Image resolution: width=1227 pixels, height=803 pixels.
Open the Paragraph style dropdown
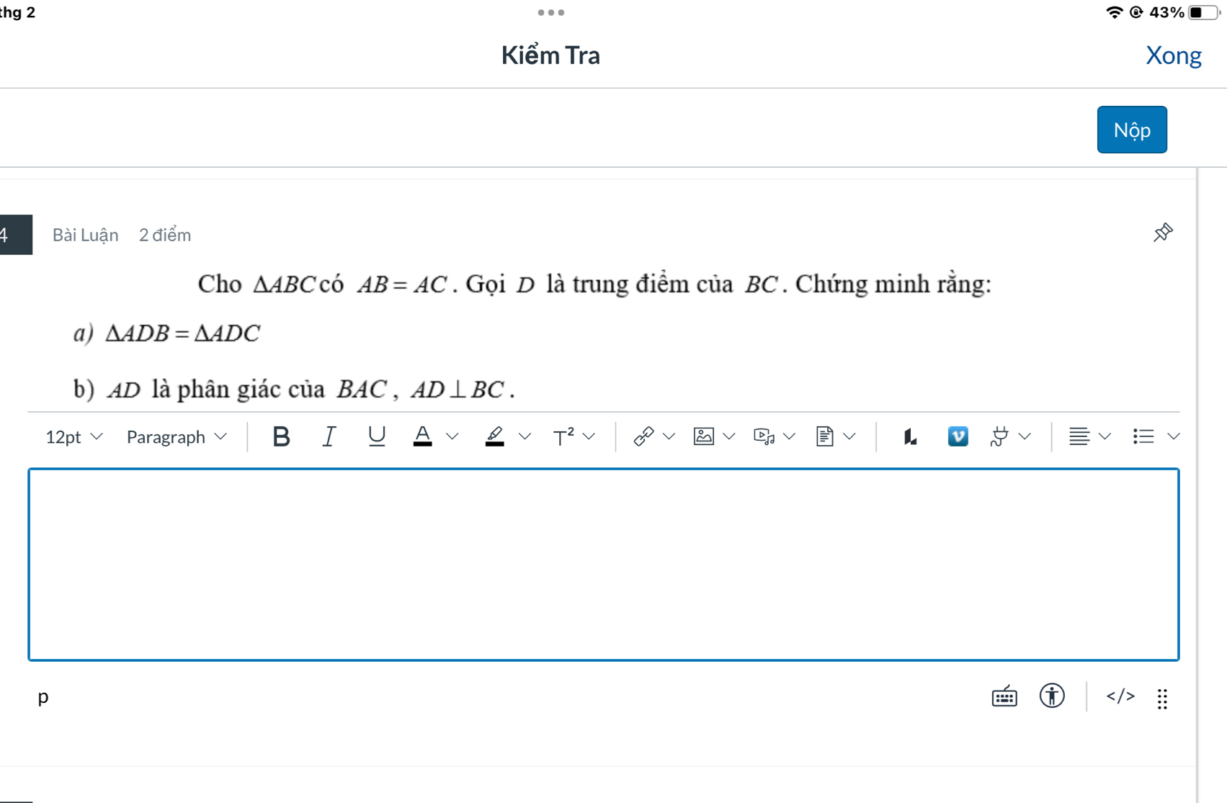(x=177, y=437)
